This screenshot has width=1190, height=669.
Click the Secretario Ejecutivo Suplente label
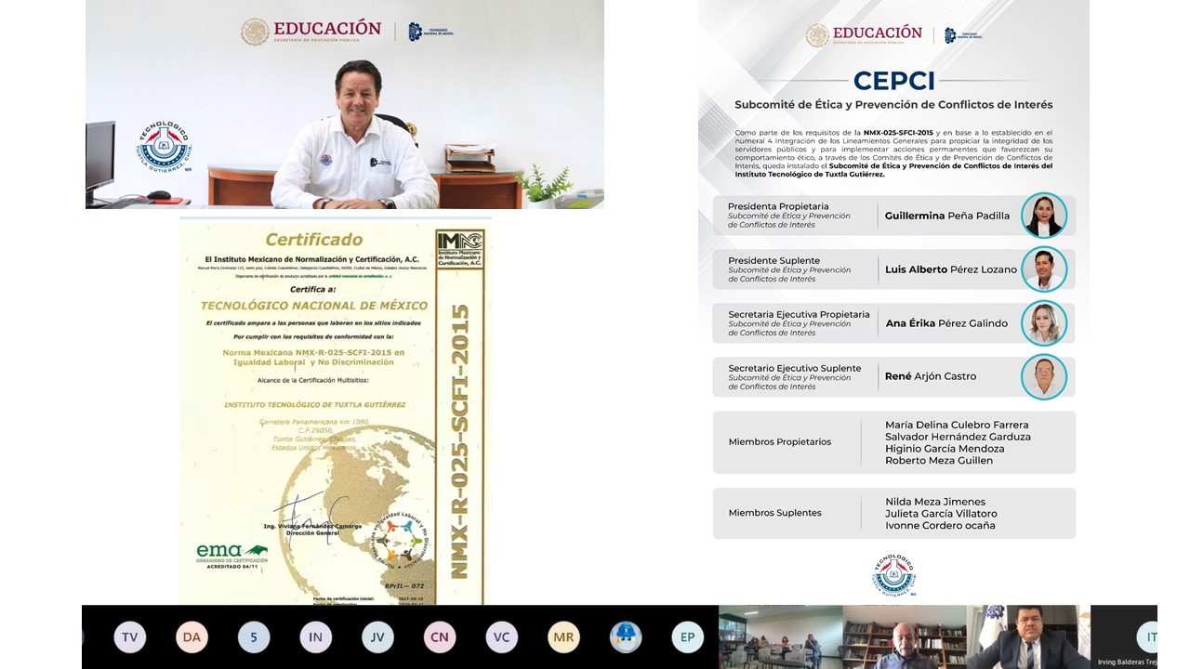pos(795,369)
